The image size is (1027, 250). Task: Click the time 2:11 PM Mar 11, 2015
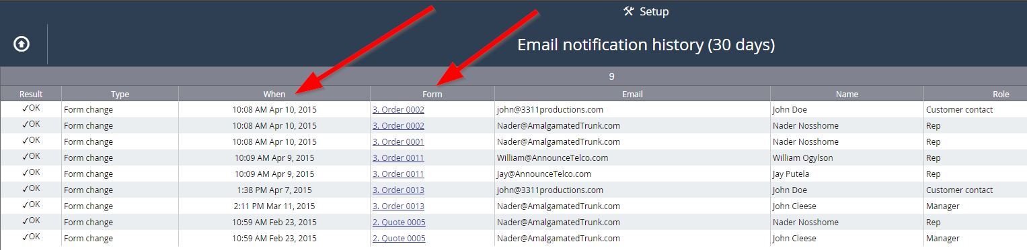point(274,206)
